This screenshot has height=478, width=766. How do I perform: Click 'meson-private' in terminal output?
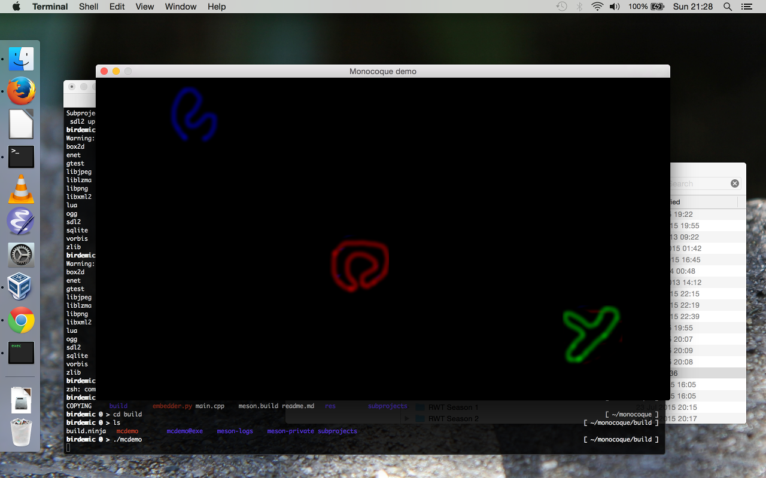(291, 431)
